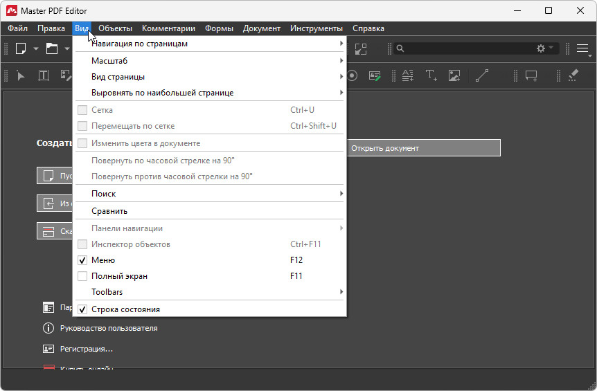597x391 pixels.
Task: Select the line drawing tool icon
Action: [482, 75]
